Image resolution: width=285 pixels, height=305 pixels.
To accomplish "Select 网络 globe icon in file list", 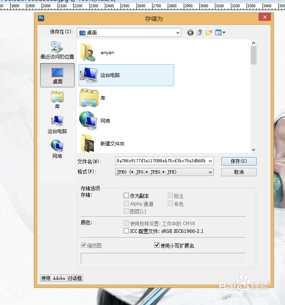I will click(88, 120).
